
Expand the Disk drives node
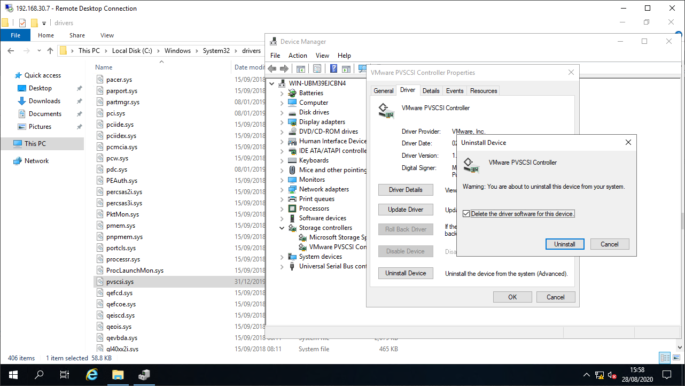click(x=282, y=112)
